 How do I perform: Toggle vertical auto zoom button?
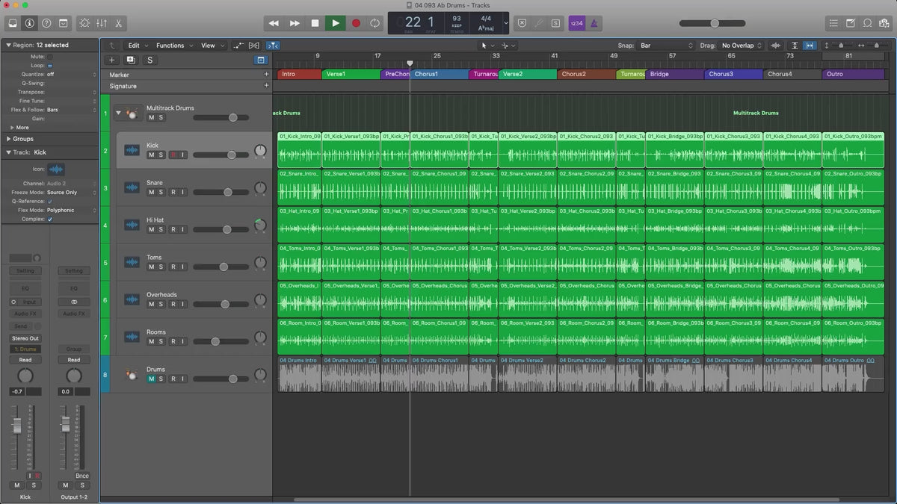[x=795, y=46]
